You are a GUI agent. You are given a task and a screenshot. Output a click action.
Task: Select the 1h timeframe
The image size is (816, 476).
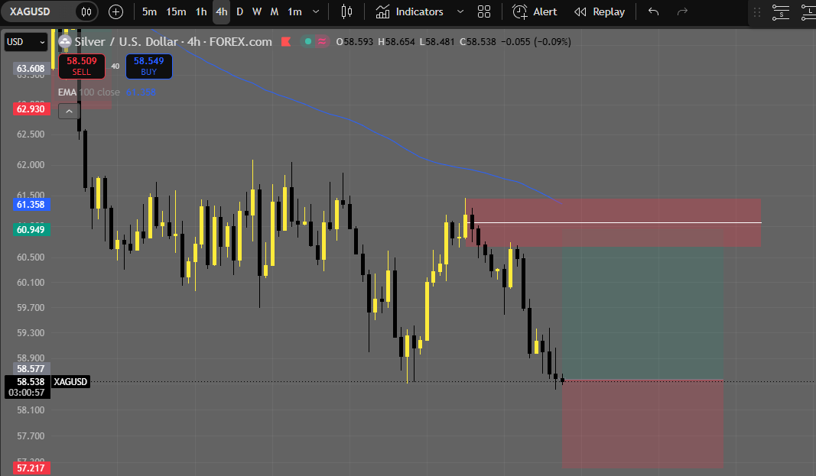click(x=201, y=11)
